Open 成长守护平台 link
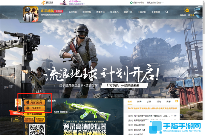This screenshot has height=135, width=205. pyautogui.click(x=137, y=3)
